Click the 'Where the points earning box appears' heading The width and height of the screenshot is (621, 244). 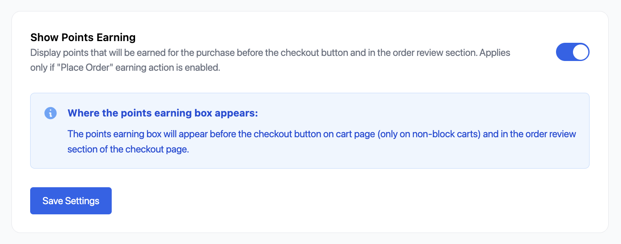(163, 113)
